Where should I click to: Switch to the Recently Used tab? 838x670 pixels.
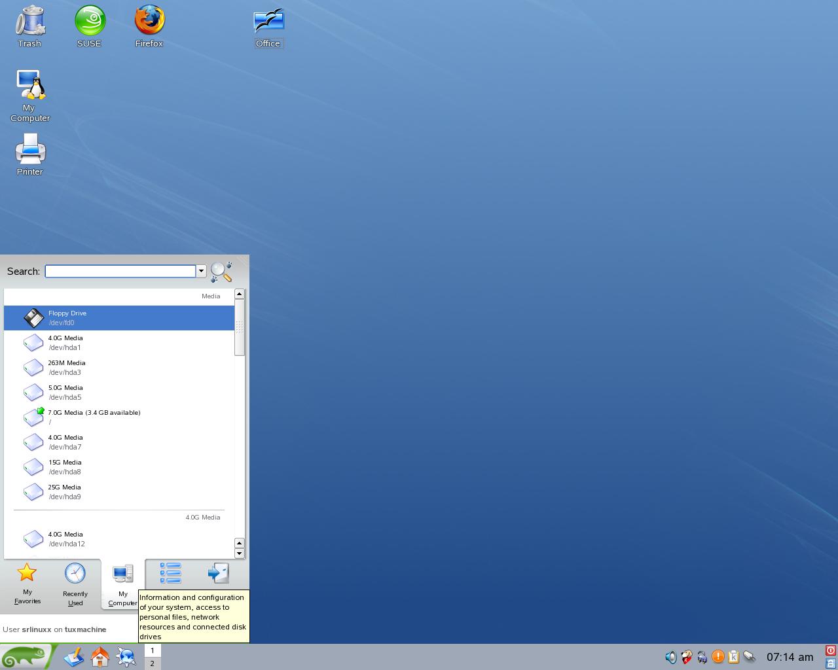(75, 584)
